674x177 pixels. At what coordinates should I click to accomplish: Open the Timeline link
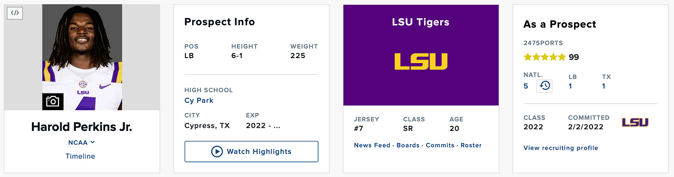click(x=80, y=156)
